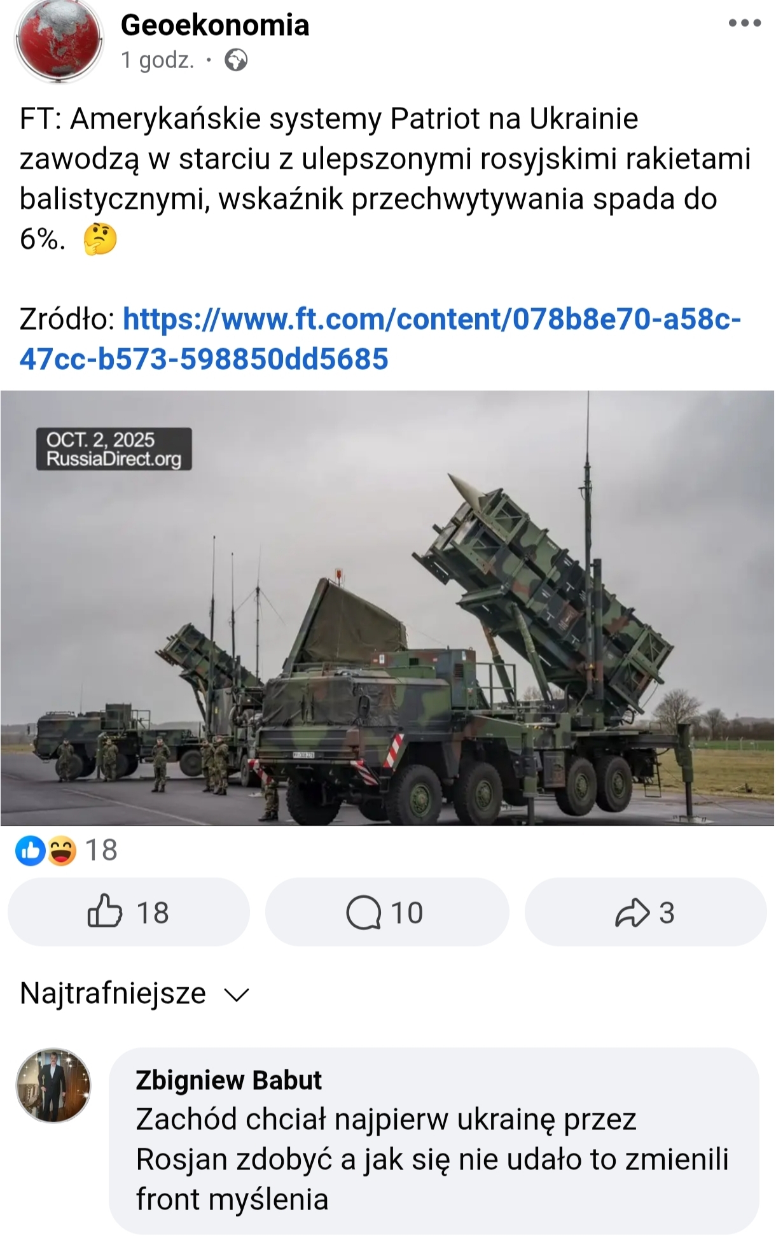This screenshot has width=776, height=1240.
Task: Tap the thinking face emoji in post
Action: pyautogui.click(x=100, y=239)
